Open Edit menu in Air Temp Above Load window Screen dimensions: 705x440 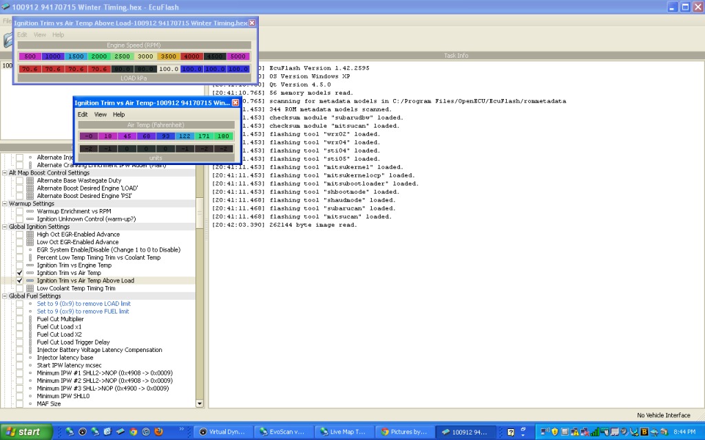[22, 34]
